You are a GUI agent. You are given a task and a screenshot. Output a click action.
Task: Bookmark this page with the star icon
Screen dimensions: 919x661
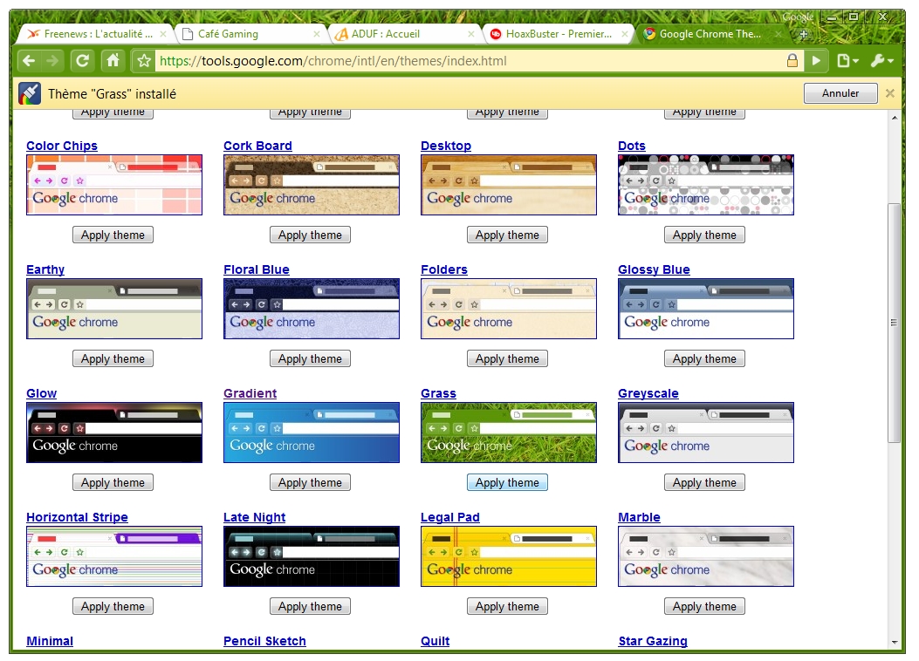[x=144, y=61]
